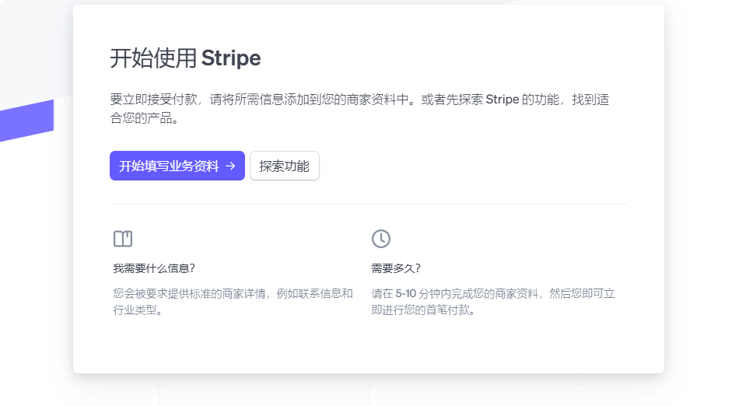Click the arrow on the purple button
Viewport: 732px width, 406px height.
230,166
